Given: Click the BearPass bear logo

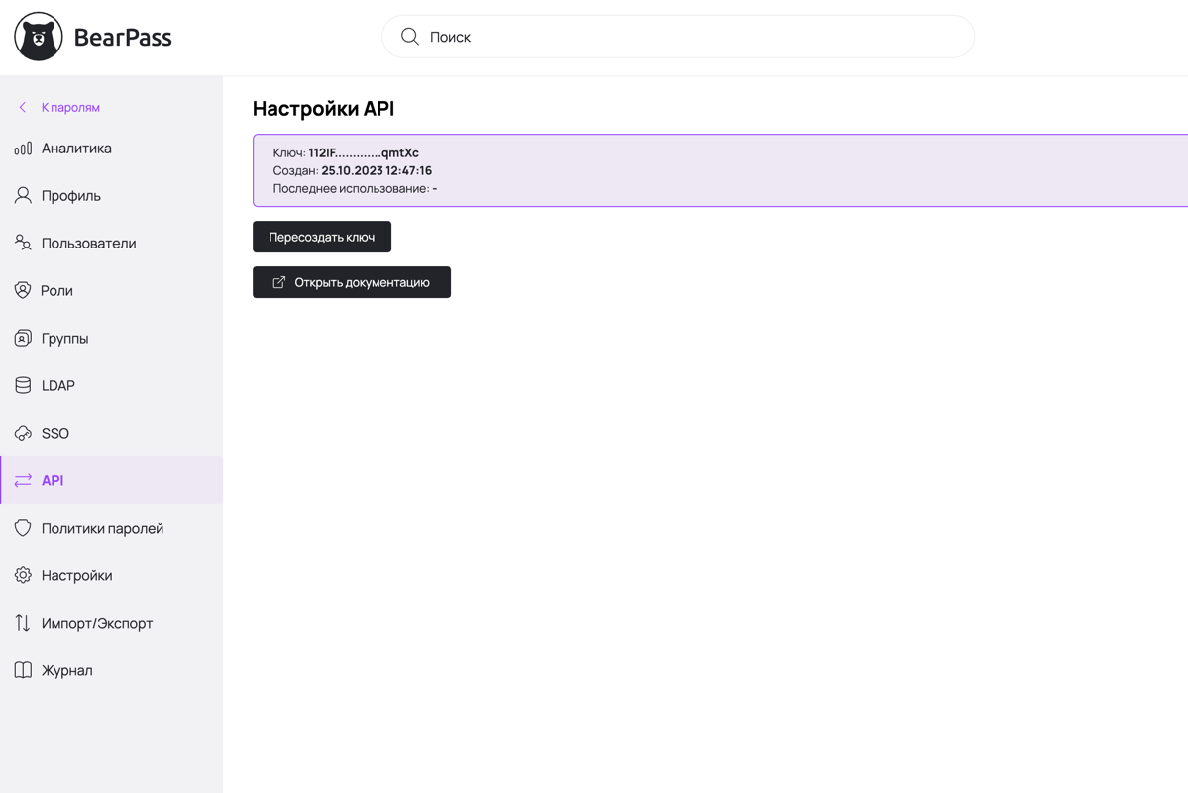Looking at the screenshot, I should pos(38,36).
